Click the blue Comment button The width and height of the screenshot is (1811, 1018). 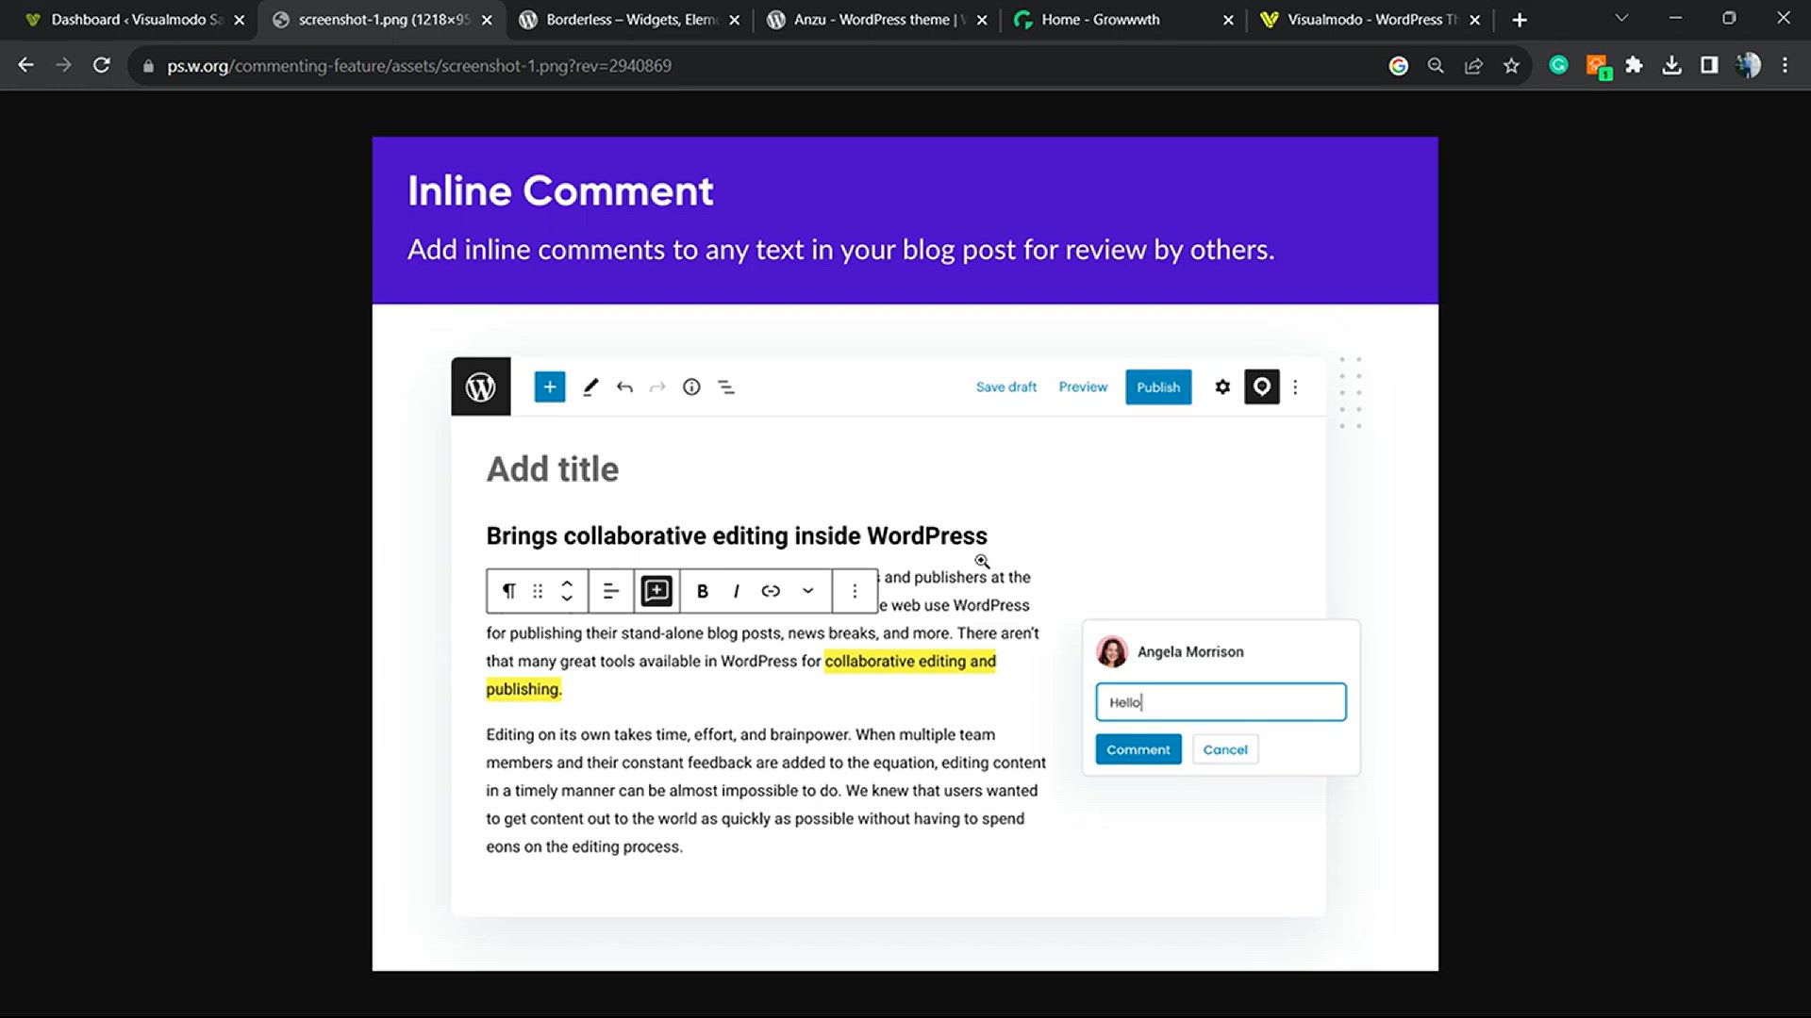(1138, 749)
